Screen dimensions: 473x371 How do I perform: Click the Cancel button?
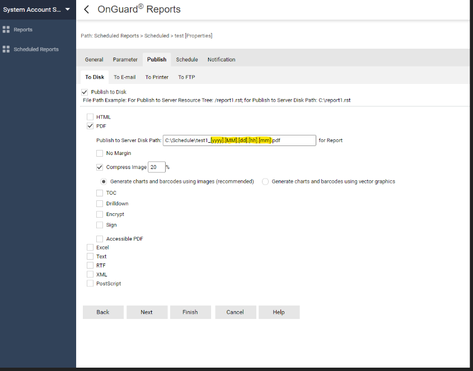236,312
